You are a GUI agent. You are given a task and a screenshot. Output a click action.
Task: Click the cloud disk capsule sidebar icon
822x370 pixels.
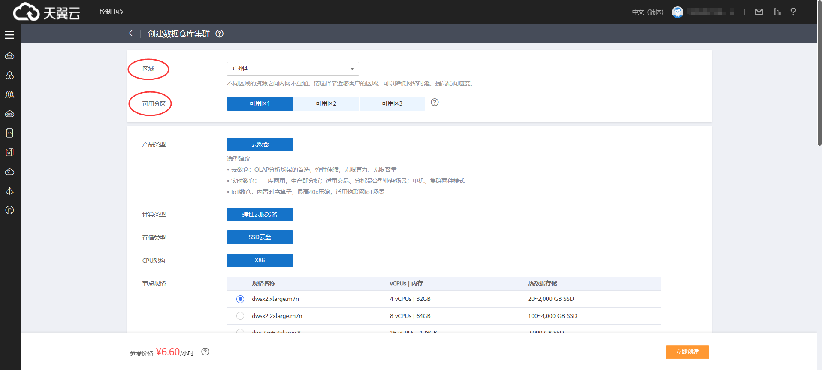pyautogui.click(x=9, y=114)
